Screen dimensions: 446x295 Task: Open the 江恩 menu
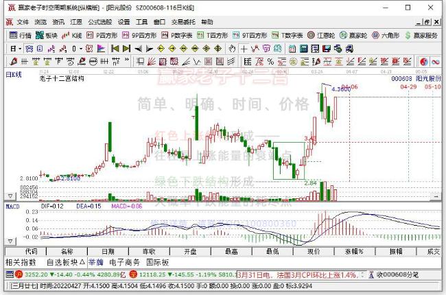tap(76, 22)
